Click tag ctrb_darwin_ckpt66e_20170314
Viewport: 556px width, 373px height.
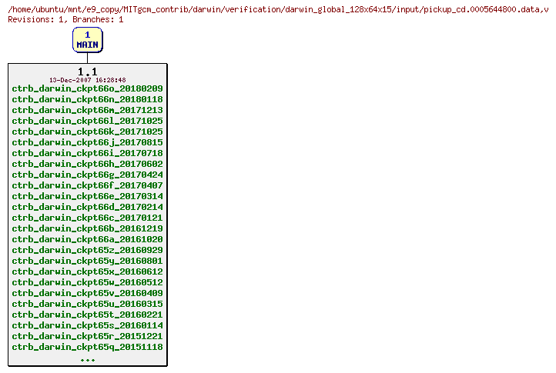[88, 196]
